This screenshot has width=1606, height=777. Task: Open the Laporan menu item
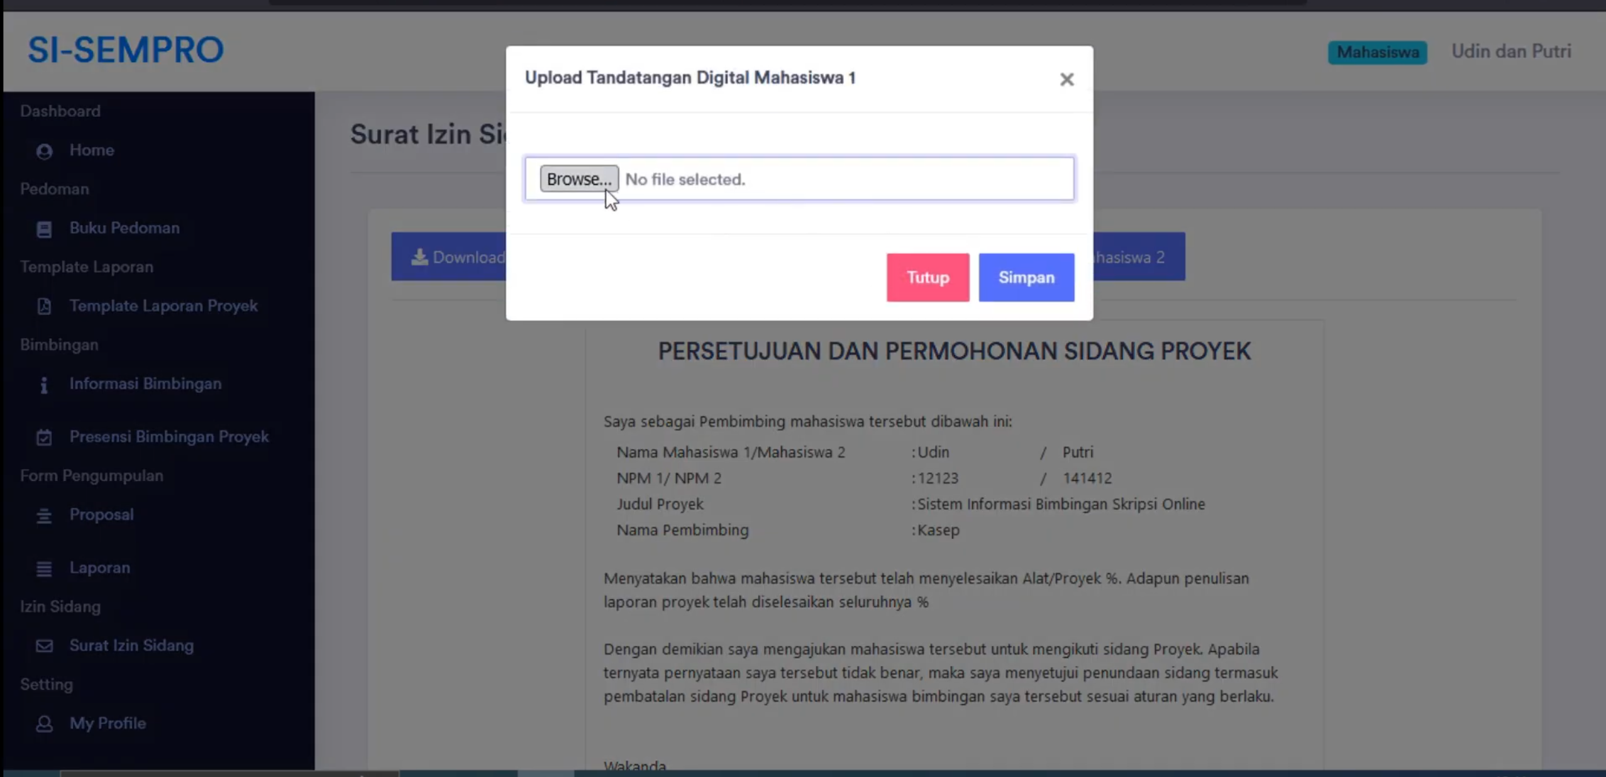tap(100, 568)
